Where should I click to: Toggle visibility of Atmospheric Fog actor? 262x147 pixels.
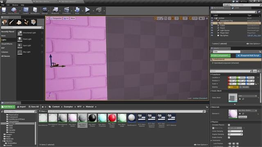click(212, 21)
